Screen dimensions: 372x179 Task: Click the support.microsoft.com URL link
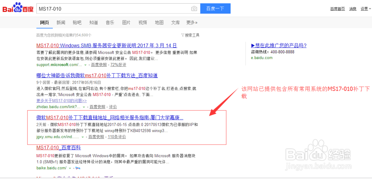59,65
